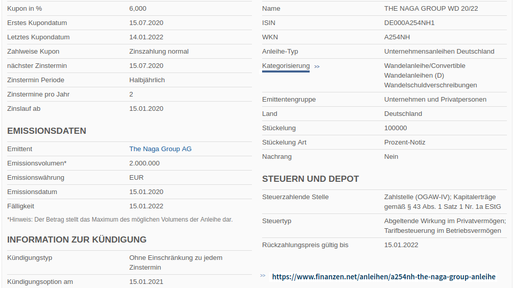Click the Fälligkeit date 15.01.2022
The height and width of the screenshot is (288, 513).
[x=146, y=206]
